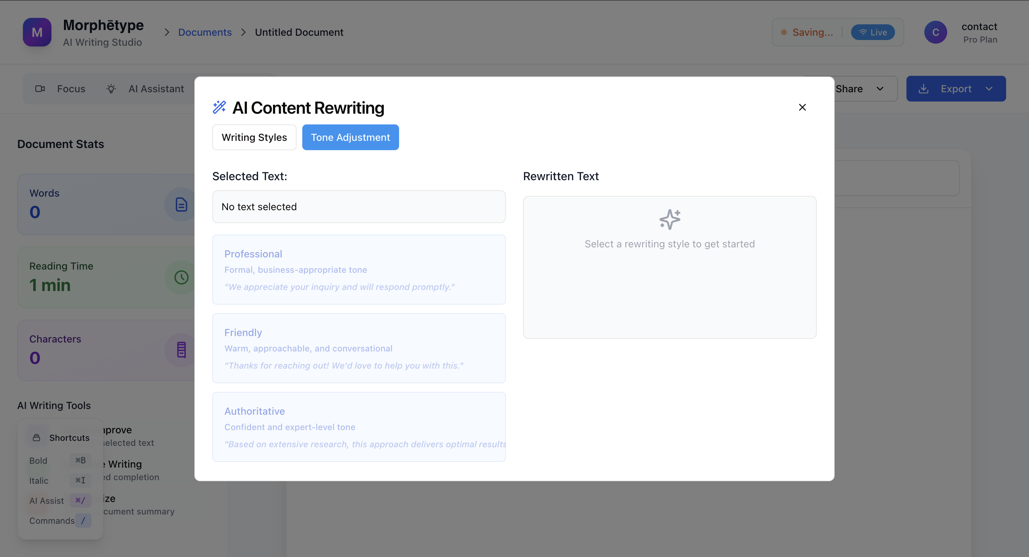
Task: Select the Authoritative tone card
Action: click(358, 427)
